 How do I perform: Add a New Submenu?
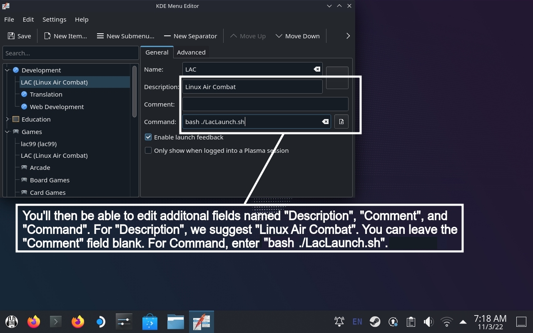(x=125, y=36)
